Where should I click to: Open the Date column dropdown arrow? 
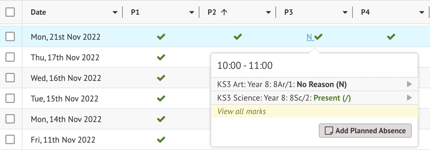115,13
